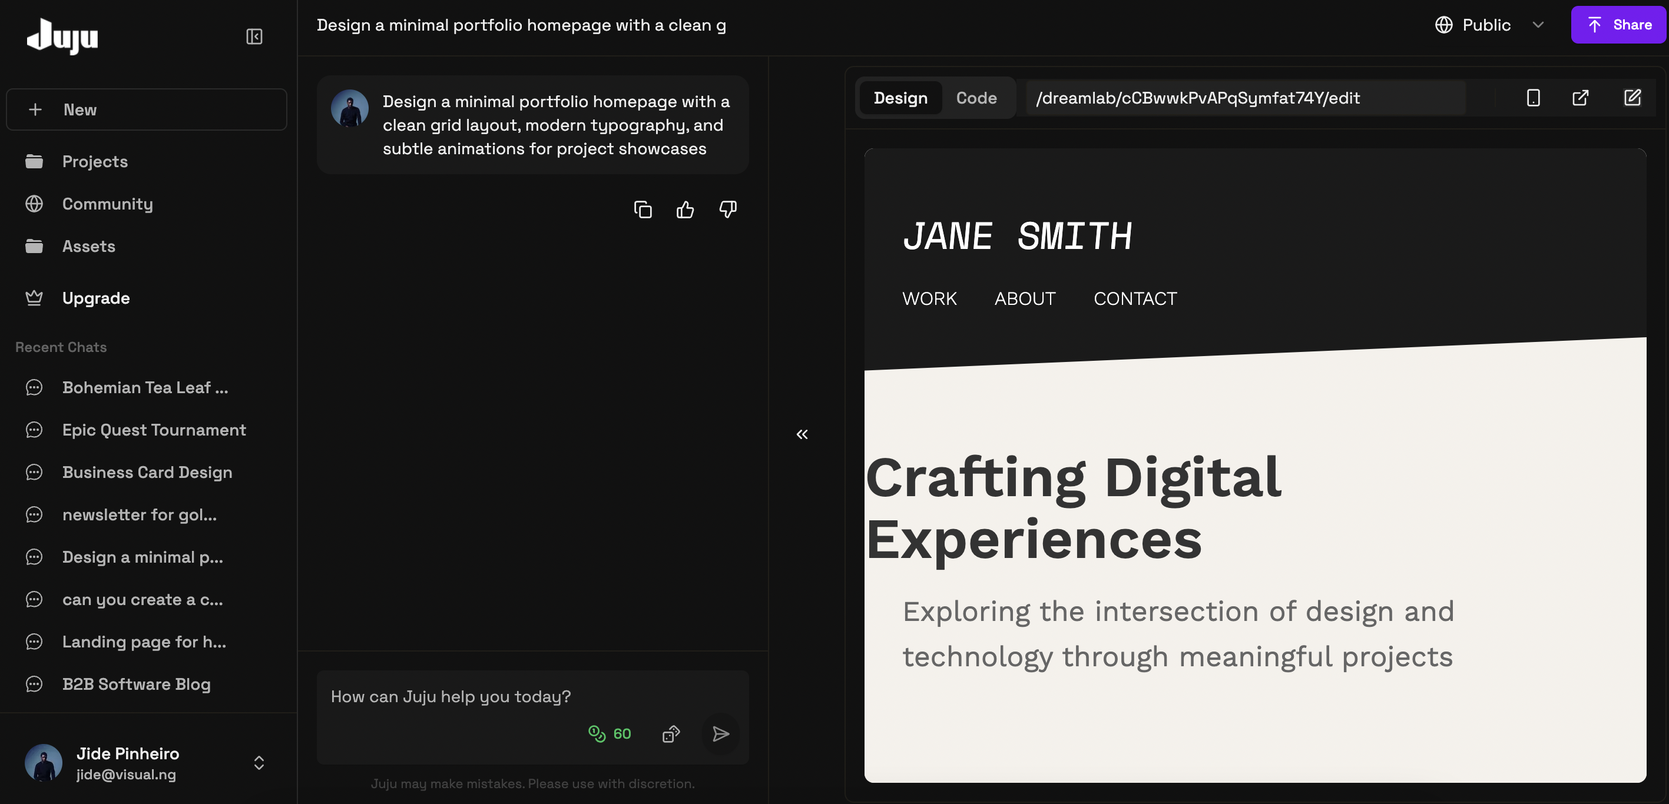Open the Upgrade page

point(95,298)
